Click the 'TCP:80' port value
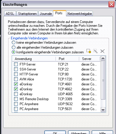This screenshot has height=134, width=116. (63, 74)
